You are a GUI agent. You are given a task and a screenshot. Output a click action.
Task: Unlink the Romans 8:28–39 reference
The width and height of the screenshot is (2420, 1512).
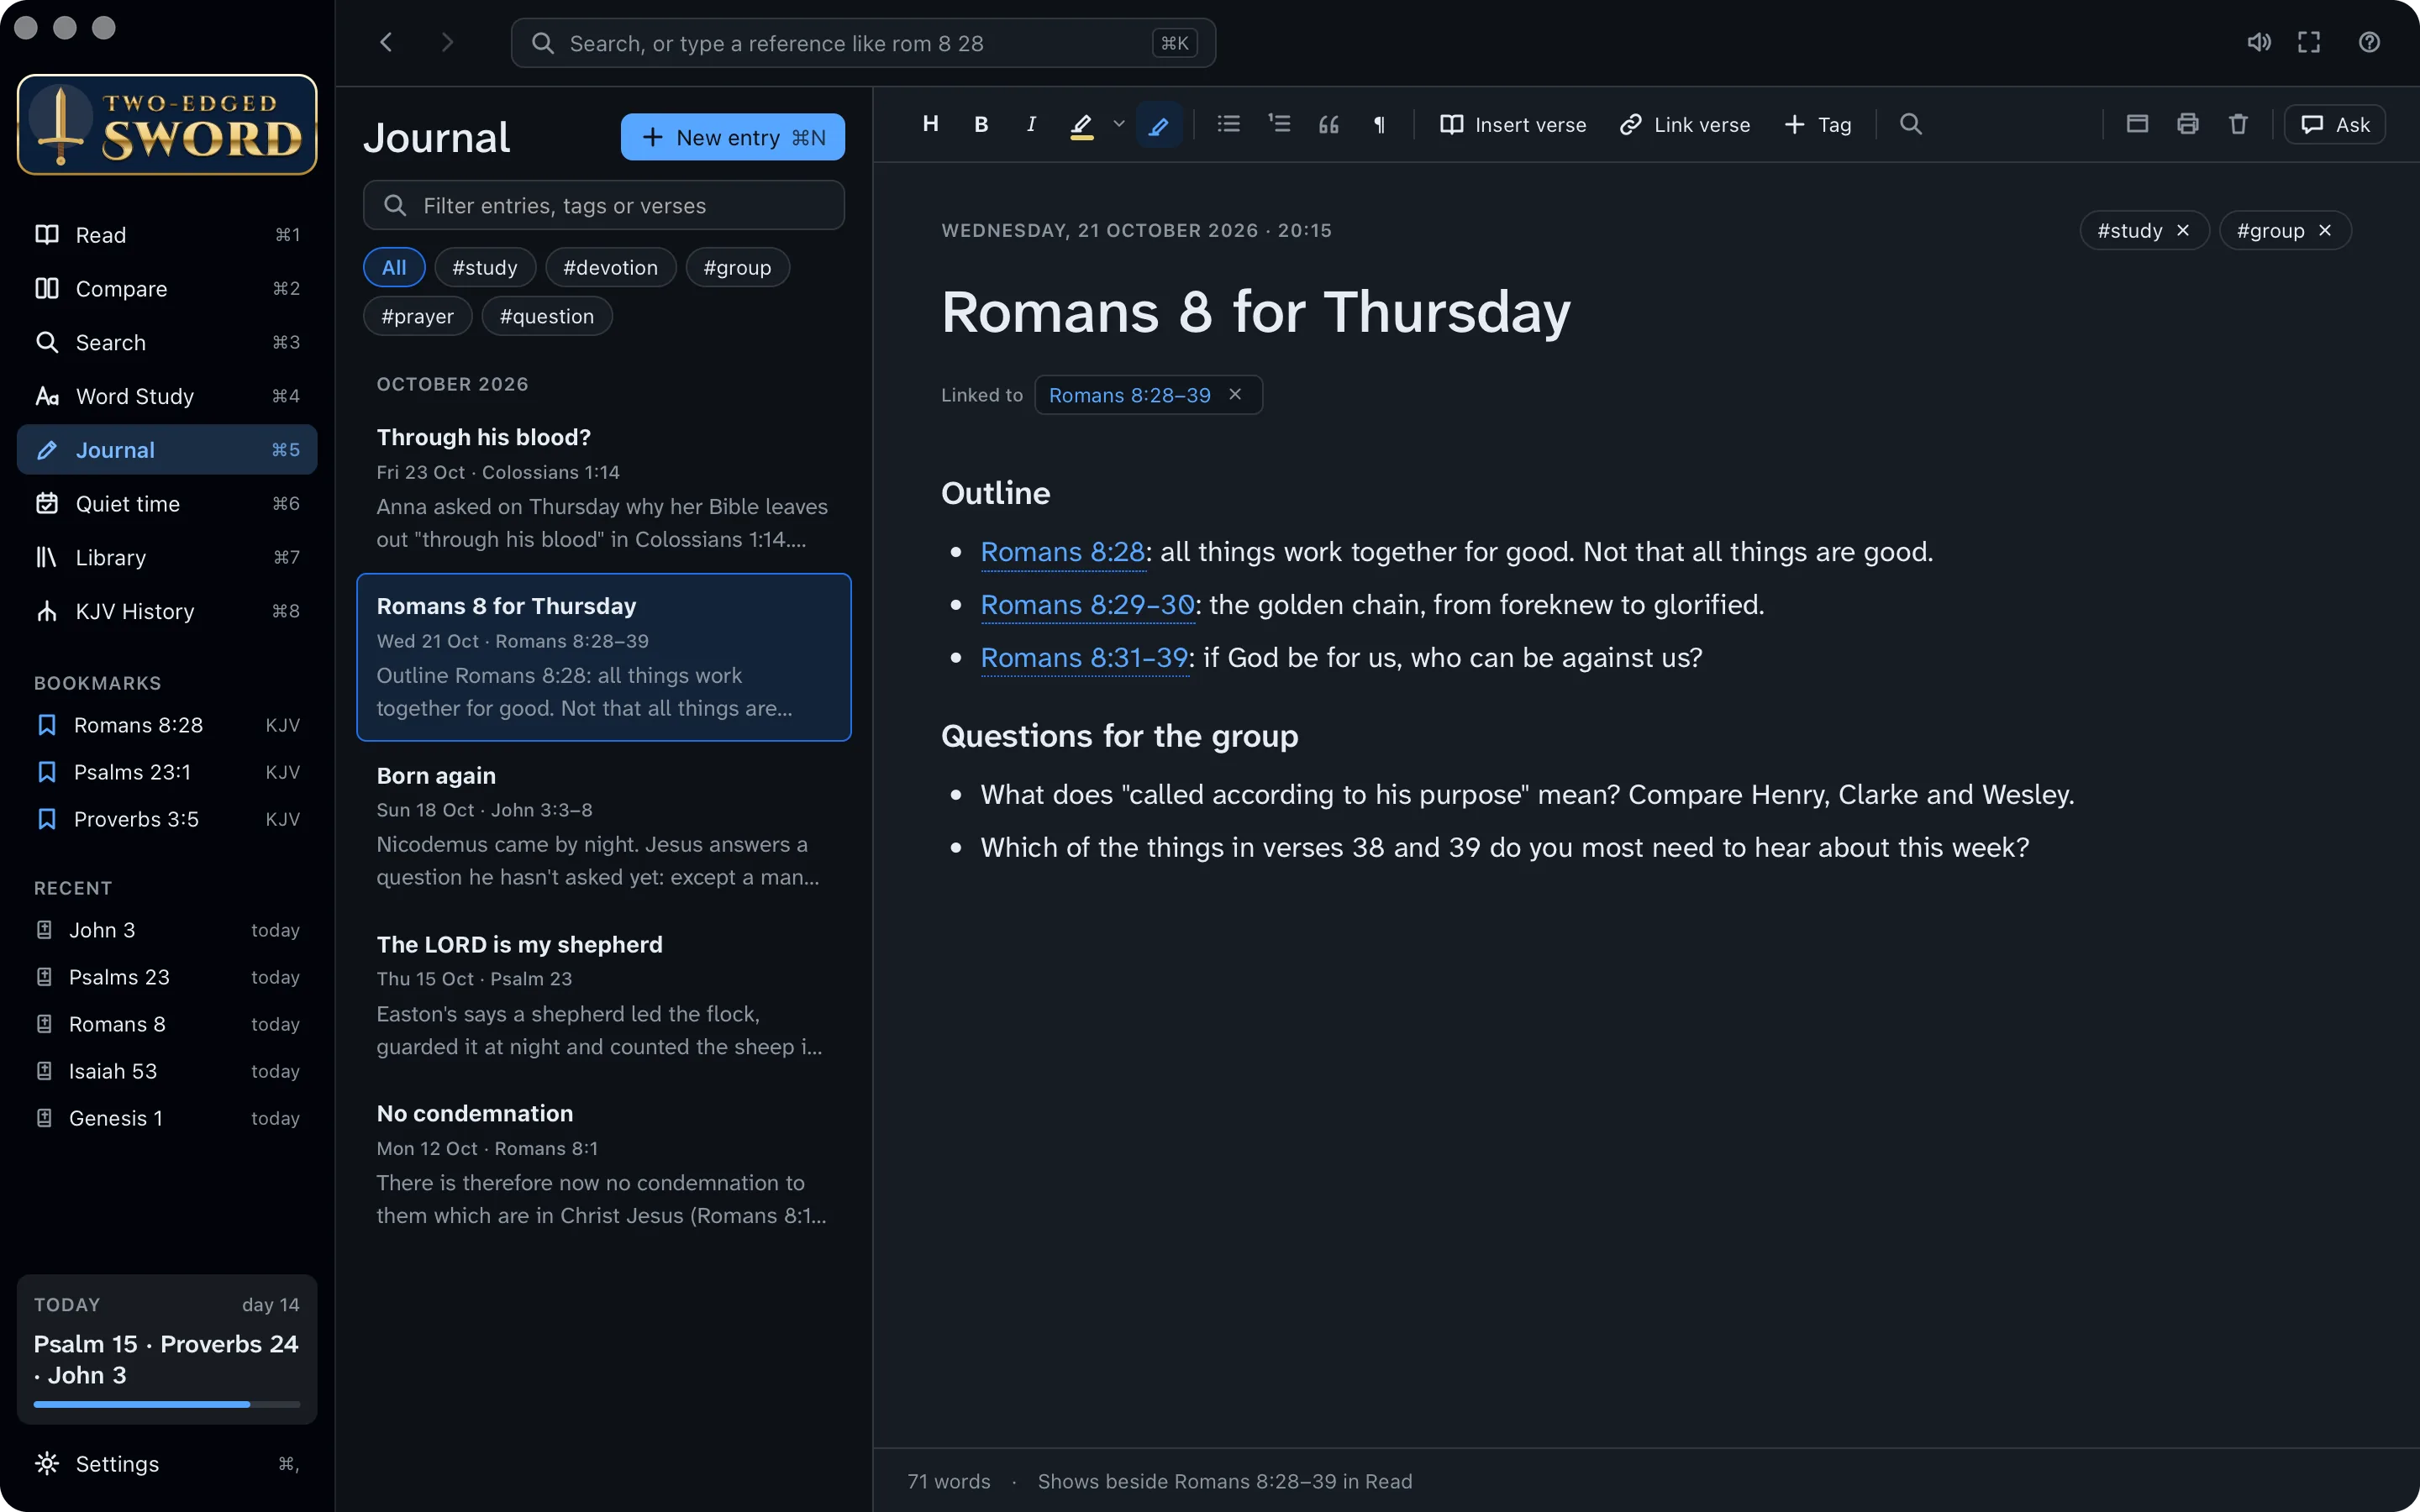pyautogui.click(x=1235, y=394)
